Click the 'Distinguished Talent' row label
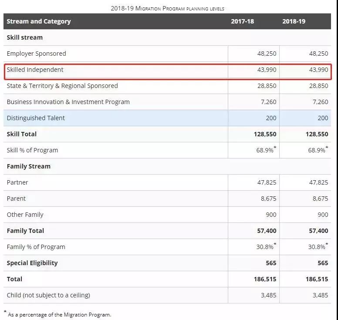 [36, 118]
